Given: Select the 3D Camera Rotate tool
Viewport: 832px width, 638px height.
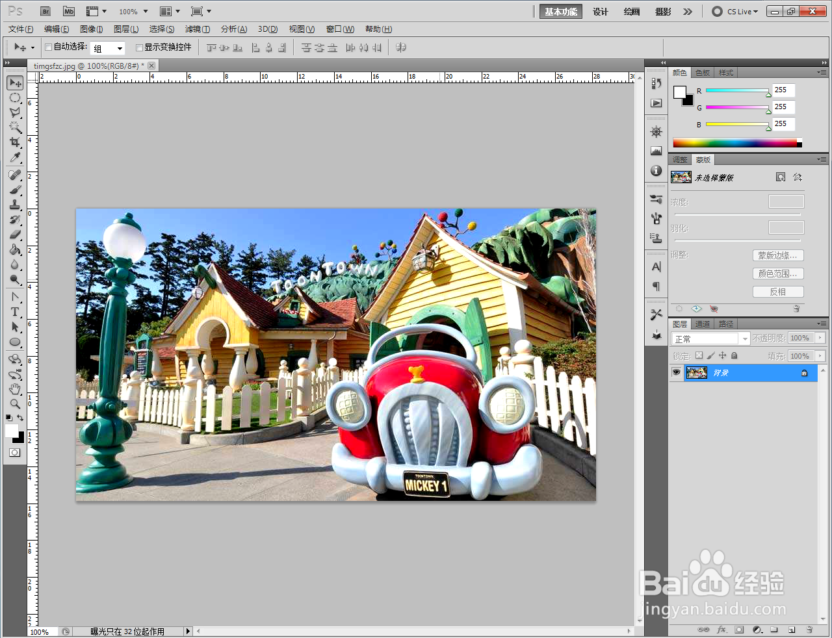Looking at the screenshot, I should click(15, 374).
